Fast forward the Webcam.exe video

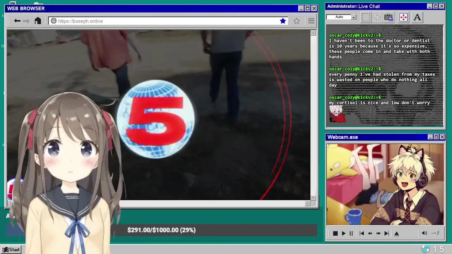pos(379,233)
